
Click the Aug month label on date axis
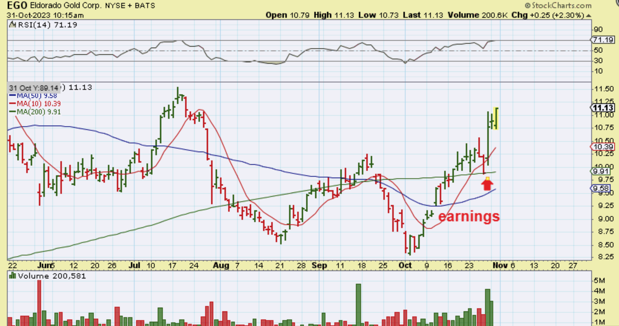pyautogui.click(x=221, y=266)
